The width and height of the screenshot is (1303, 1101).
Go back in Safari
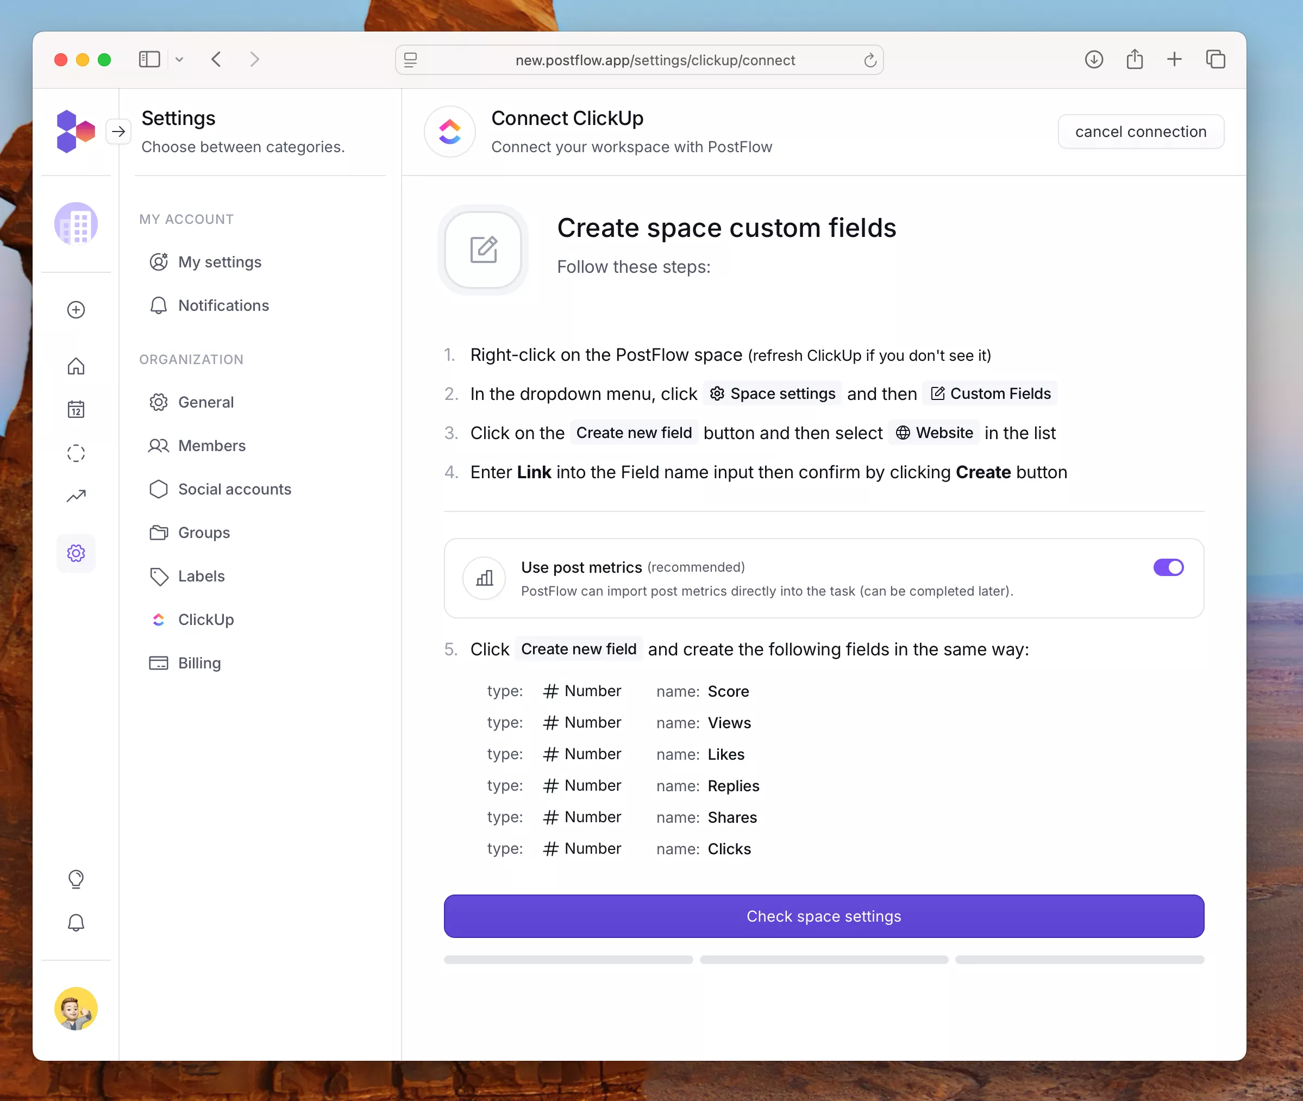217,60
